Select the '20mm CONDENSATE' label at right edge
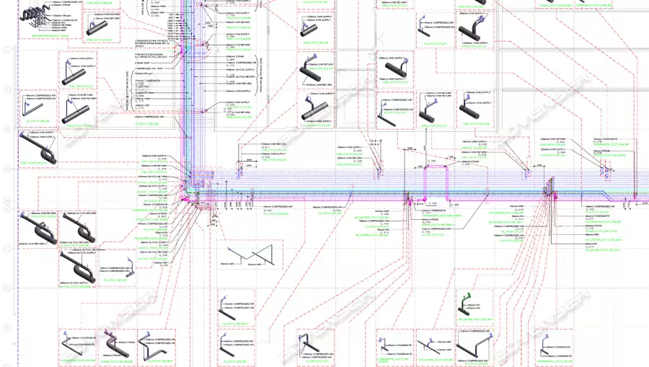649x367 pixels. pyautogui.click(x=605, y=139)
